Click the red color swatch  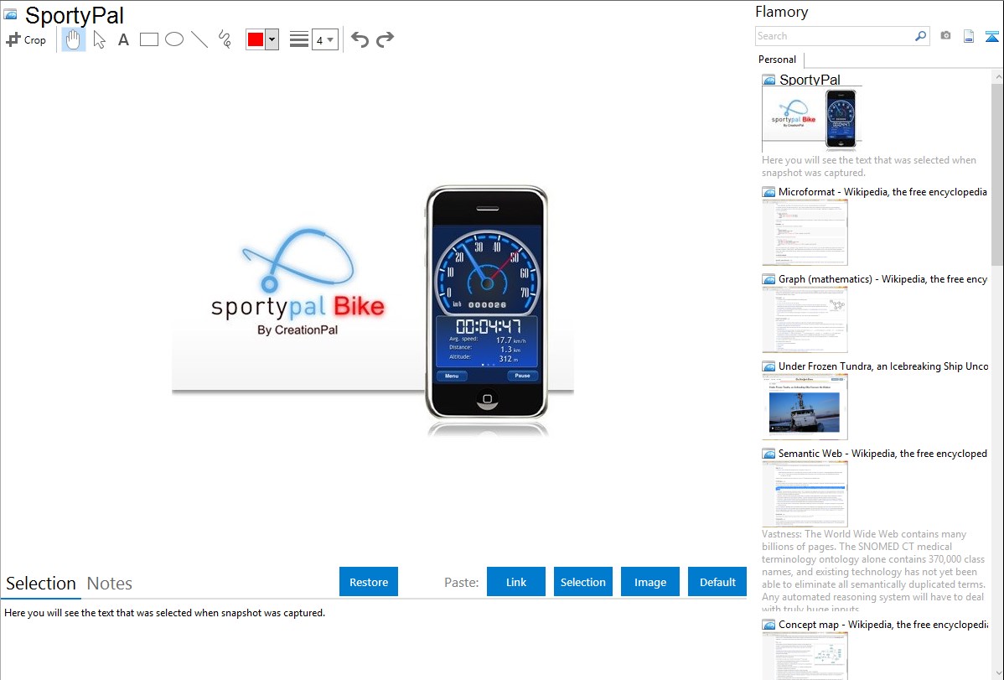[256, 39]
